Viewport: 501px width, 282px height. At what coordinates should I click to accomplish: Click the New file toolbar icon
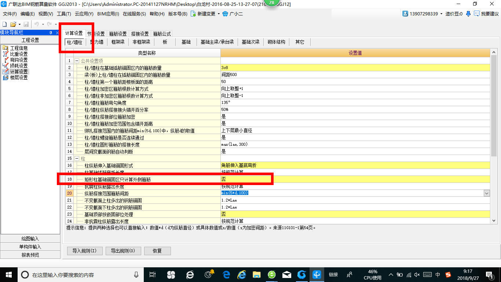coord(5,24)
